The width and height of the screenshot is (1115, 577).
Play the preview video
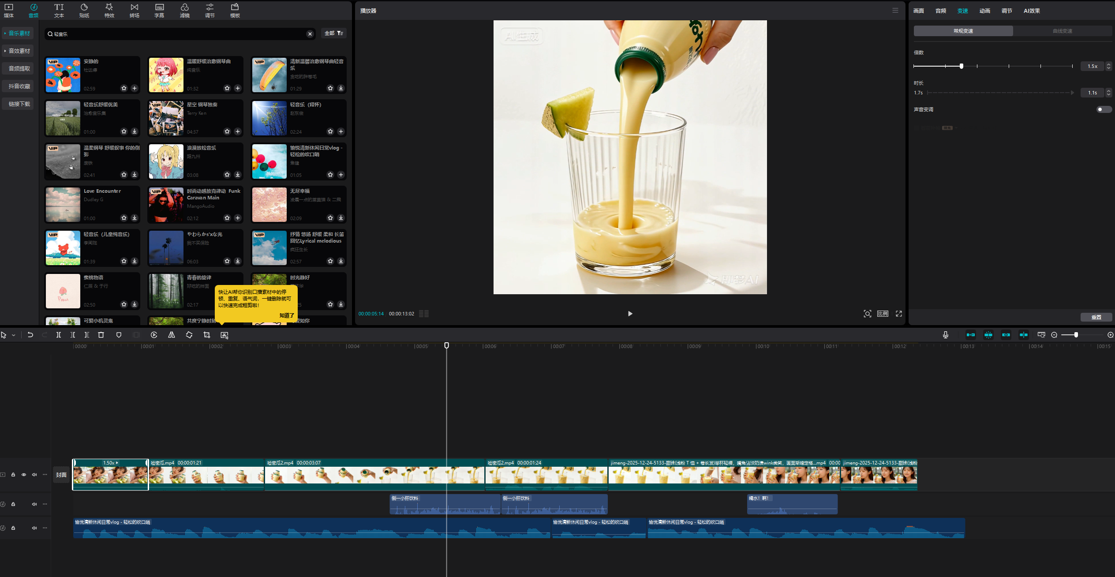tap(630, 314)
